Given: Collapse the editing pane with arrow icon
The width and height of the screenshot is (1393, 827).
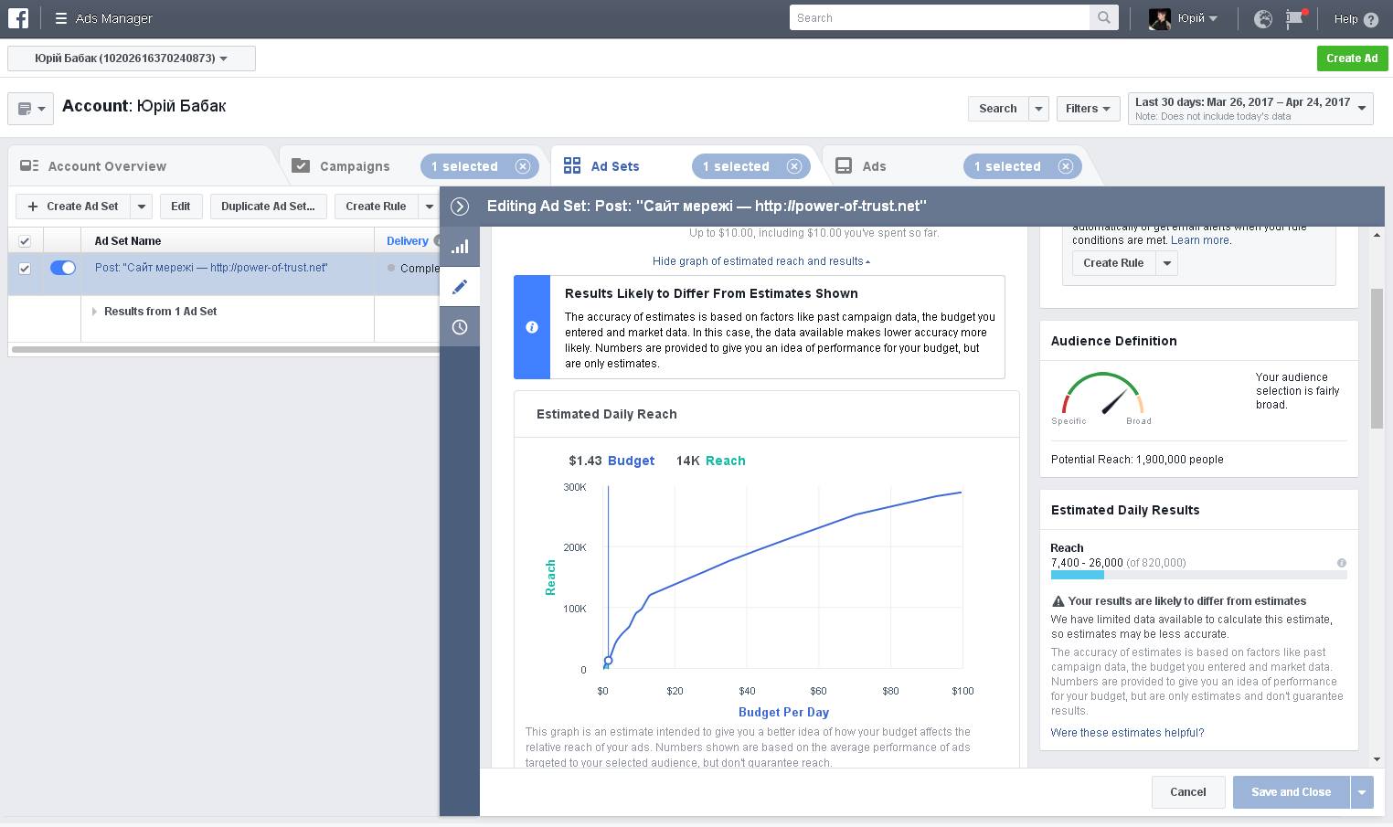Looking at the screenshot, I should click(460, 207).
